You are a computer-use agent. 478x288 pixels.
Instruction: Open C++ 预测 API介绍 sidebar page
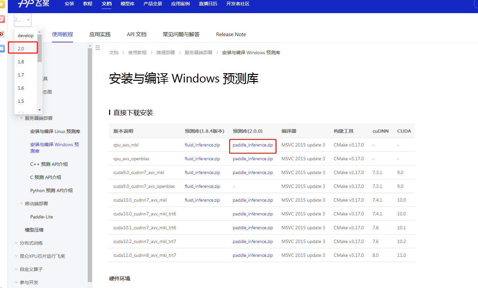tap(49, 164)
